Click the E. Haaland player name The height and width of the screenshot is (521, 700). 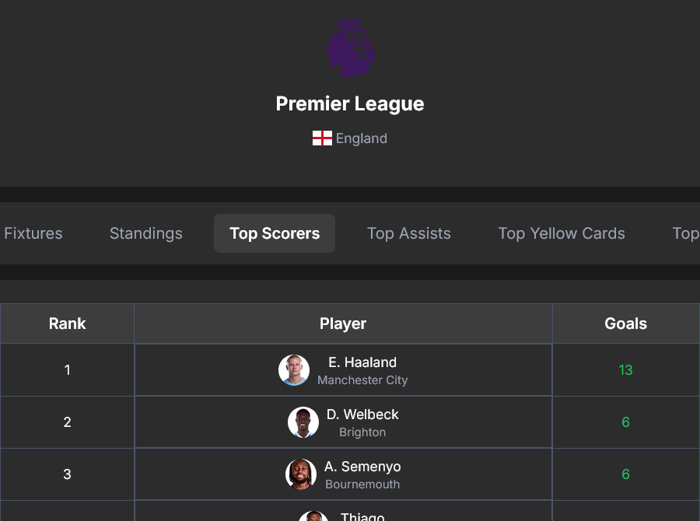[x=362, y=362]
